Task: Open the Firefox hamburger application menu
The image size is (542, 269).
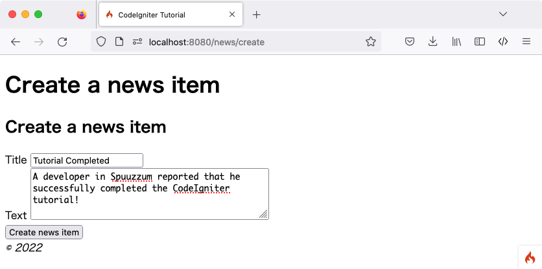Action: point(526,42)
